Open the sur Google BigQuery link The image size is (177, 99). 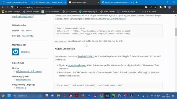tap(23, 16)
